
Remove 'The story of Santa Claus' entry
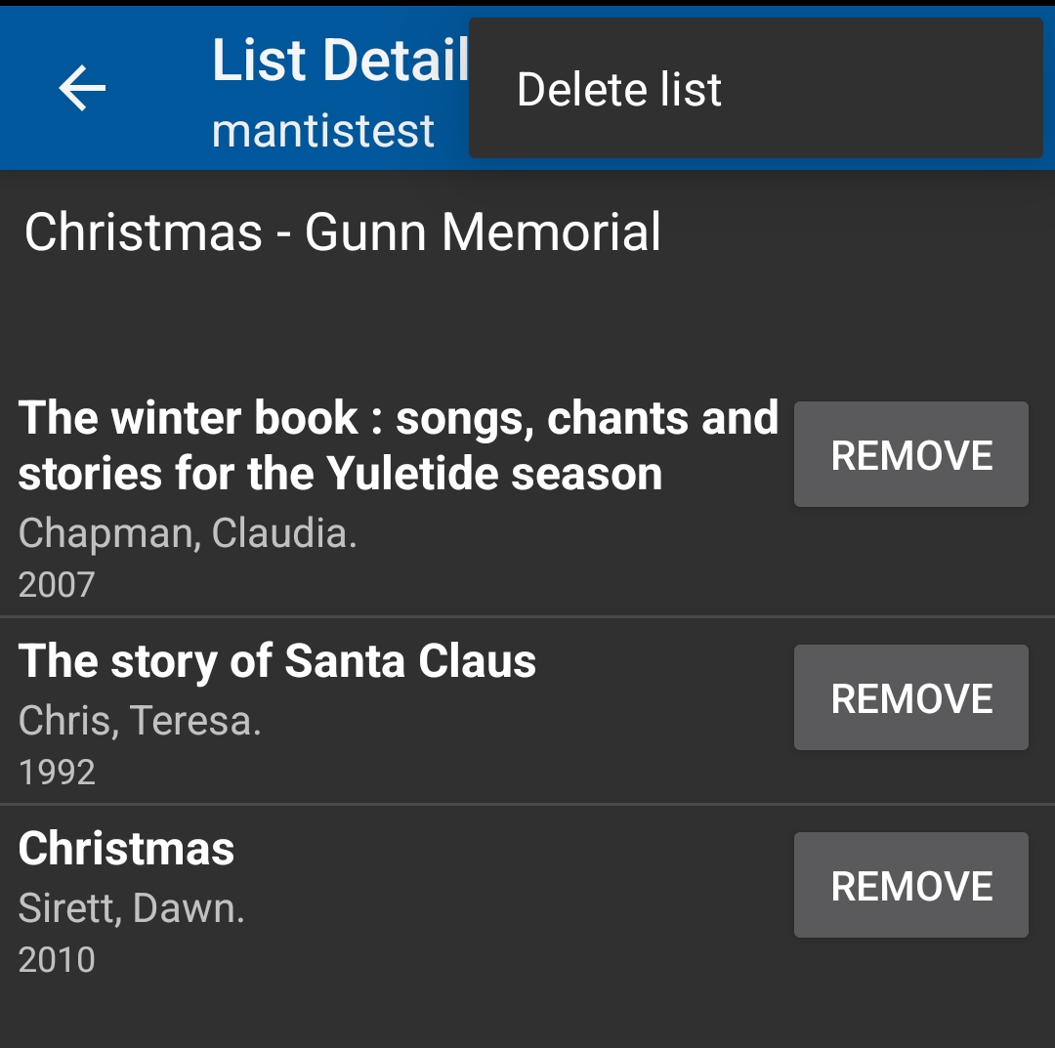click(x=910, y=696)
